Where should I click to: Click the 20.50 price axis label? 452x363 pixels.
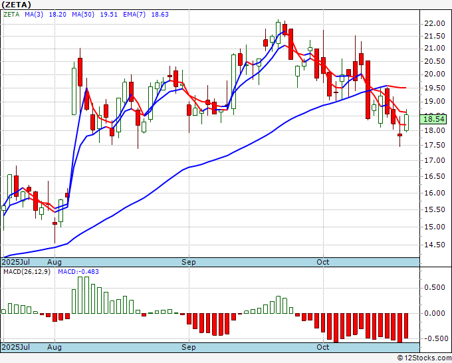tap(435, 61)
